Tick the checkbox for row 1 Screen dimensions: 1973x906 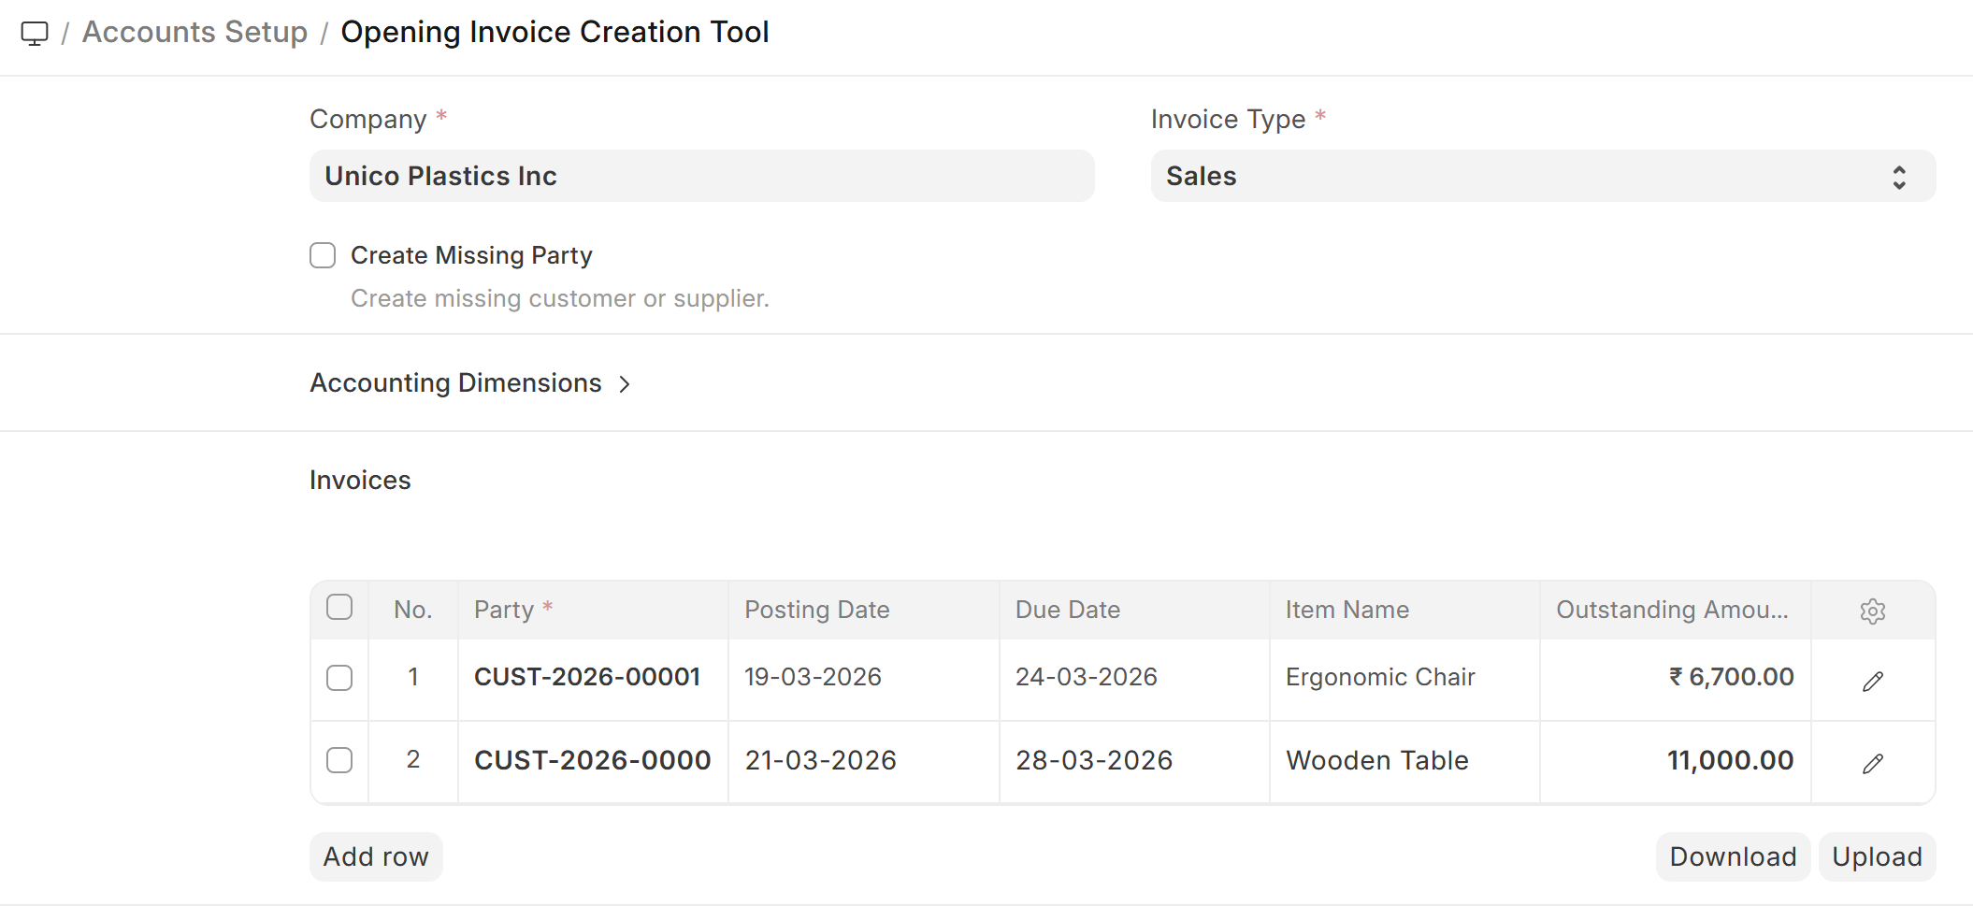click(339, 678)
